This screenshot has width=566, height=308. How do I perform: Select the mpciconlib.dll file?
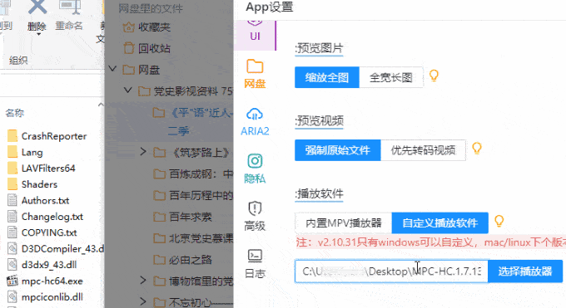click(45, 297)
